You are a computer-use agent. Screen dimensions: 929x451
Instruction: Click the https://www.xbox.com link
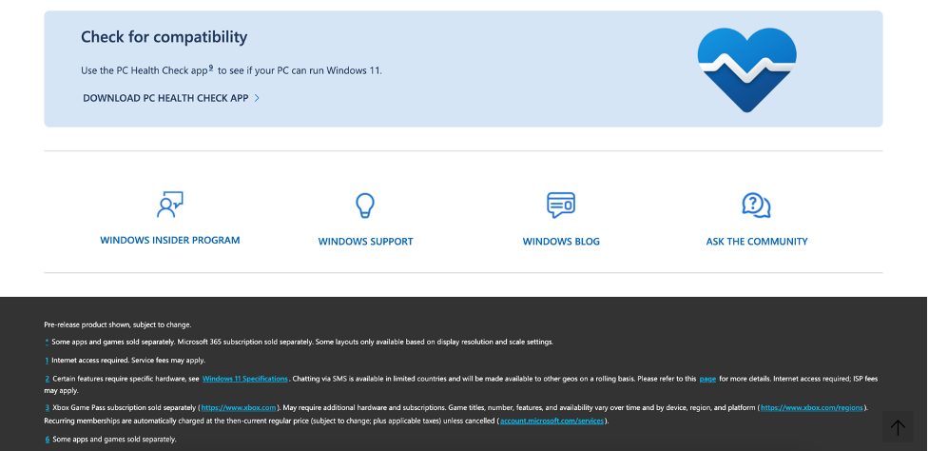[239, 407]
